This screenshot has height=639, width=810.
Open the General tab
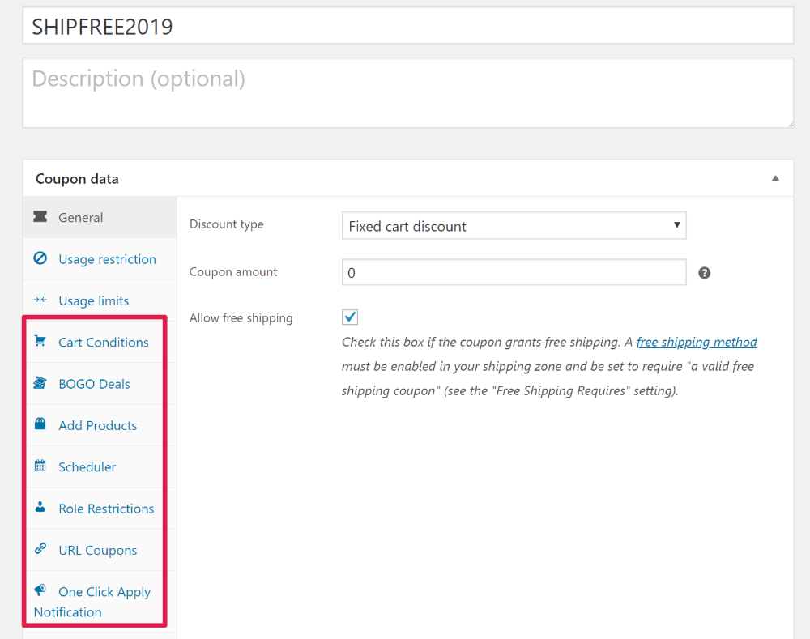tap(100, 218)
